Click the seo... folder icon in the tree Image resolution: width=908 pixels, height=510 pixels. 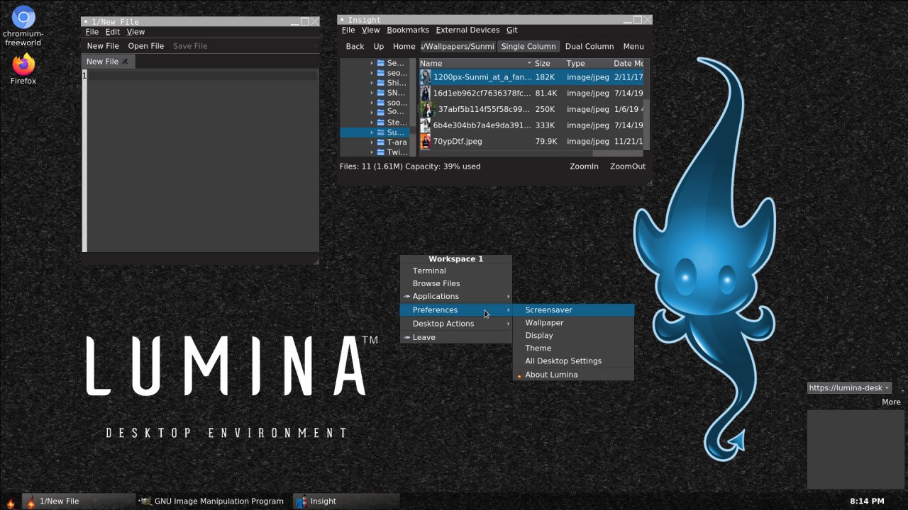click(381, 73)
